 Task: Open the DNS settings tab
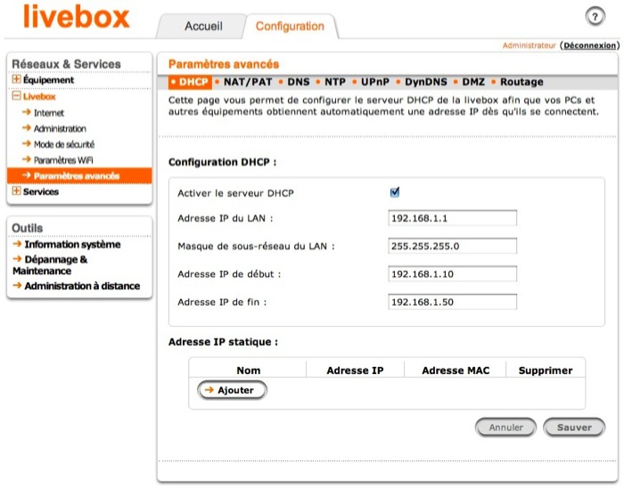[x=299, y=82]
